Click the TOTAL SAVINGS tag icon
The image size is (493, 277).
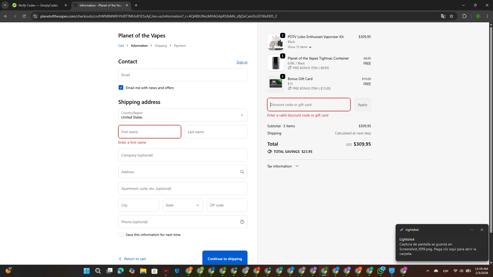270,152
